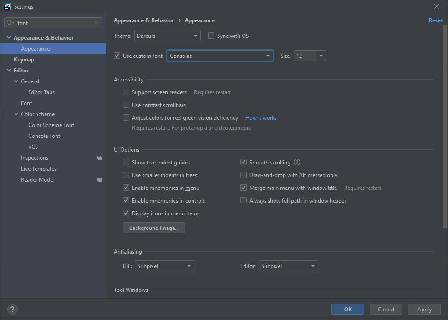Open the IDE antialiasing dropdown
The width and height of the screenshot is (448, 320).
(164, 266)
